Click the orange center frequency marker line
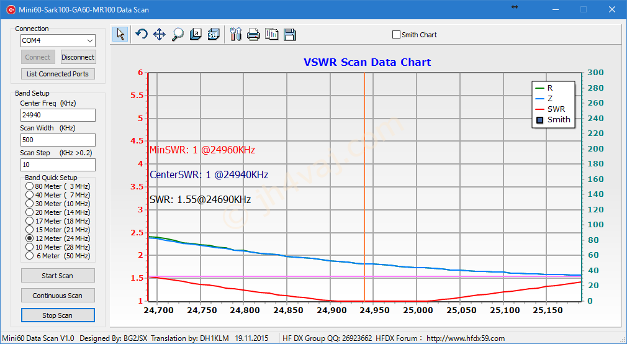 (x=364, y=187)
